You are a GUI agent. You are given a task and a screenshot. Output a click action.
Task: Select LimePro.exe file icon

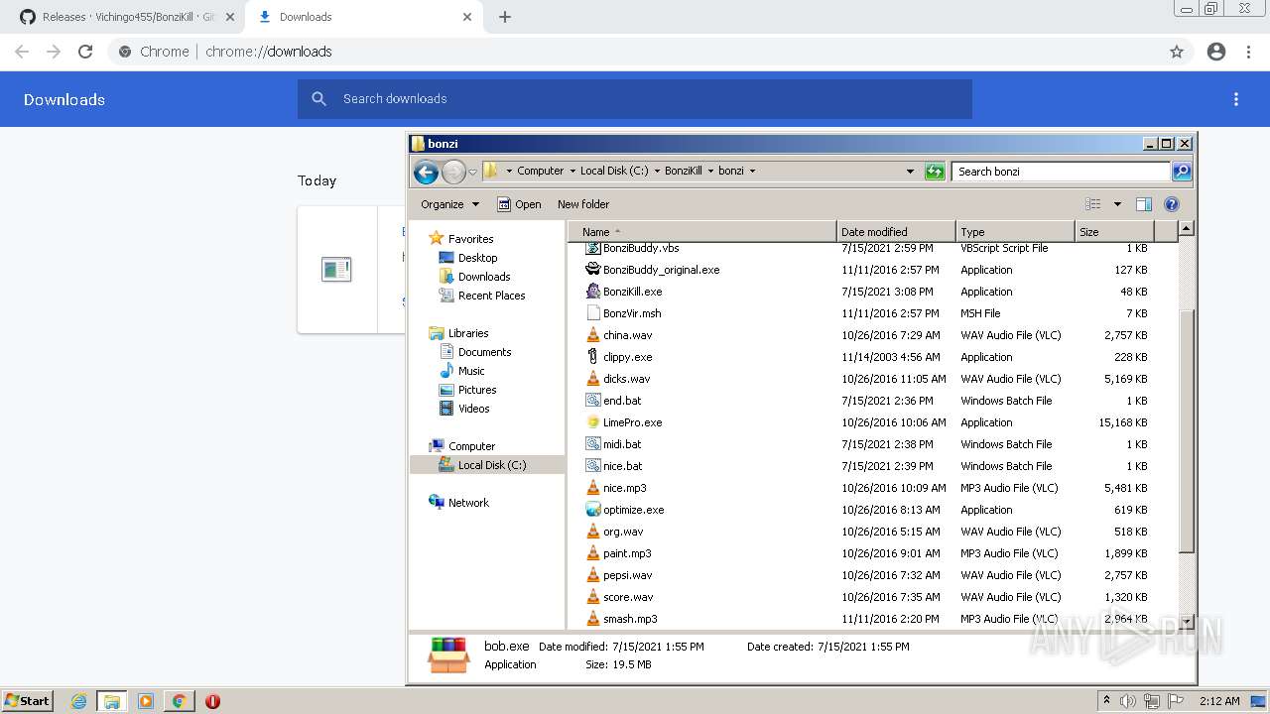click(x=593, y=422)
